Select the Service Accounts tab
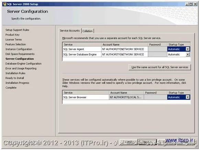Screen dimensions: 200x150 (x=70, y=31)
